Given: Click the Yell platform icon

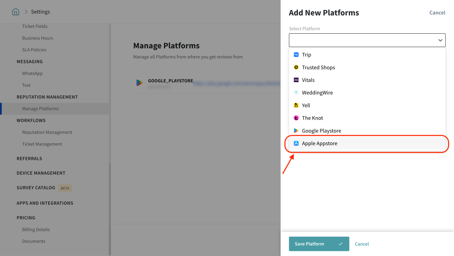Looking at the screenshot, I should (x=296, y=105).
